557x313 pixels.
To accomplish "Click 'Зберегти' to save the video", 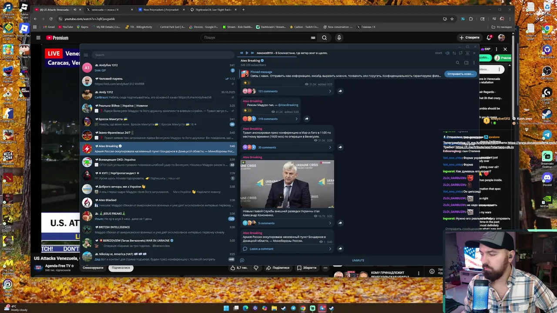I will (307, 268).
